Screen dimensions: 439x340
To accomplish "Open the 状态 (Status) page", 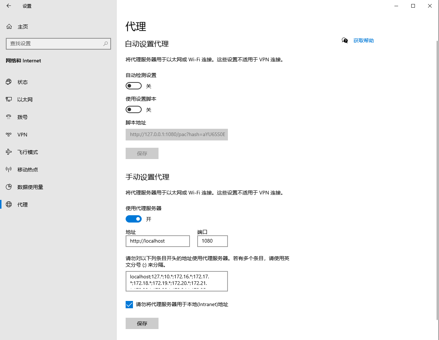I will pos(23,82).
